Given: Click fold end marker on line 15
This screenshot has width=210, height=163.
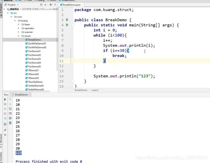Looking at the screenshot, I should coord(73,81).
